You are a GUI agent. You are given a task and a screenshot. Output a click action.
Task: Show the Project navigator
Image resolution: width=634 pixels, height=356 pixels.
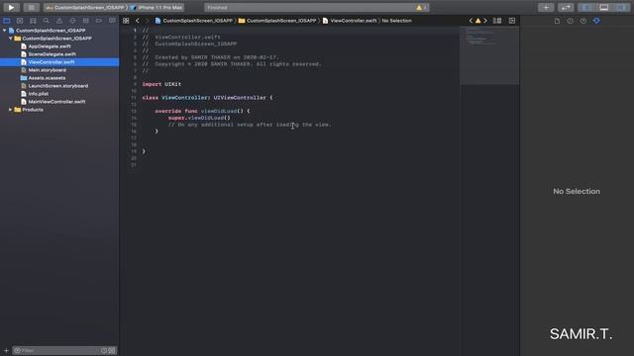pyautogui.click(x=7, y=21)
